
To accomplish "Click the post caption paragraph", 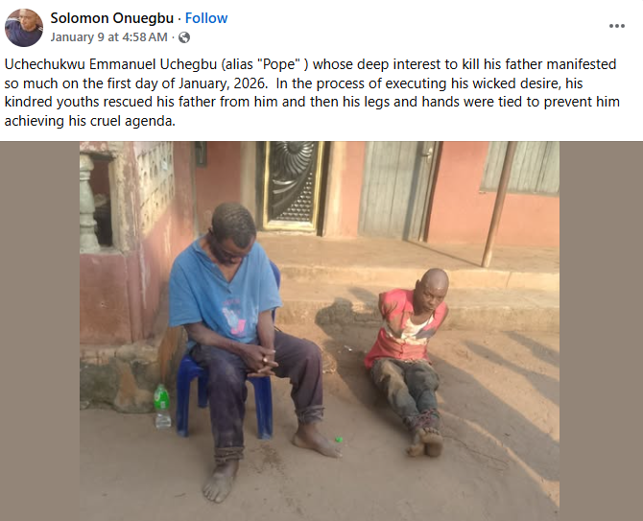I will 312,93.
